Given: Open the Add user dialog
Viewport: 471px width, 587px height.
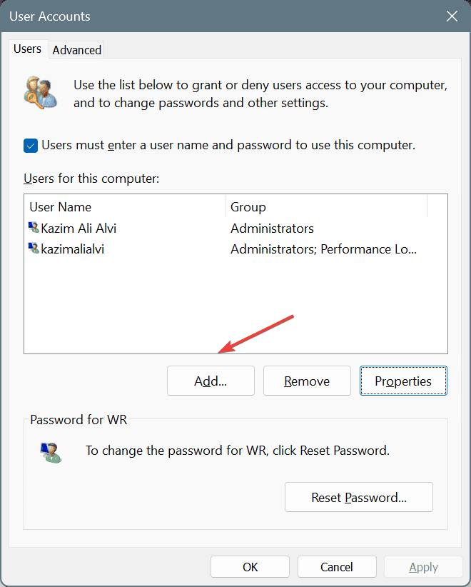Looking at the screenshot, I should coord(211,381).
